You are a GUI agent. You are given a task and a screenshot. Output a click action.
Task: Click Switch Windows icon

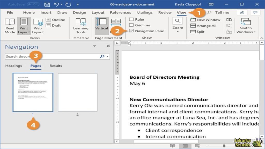pos(246,22)
